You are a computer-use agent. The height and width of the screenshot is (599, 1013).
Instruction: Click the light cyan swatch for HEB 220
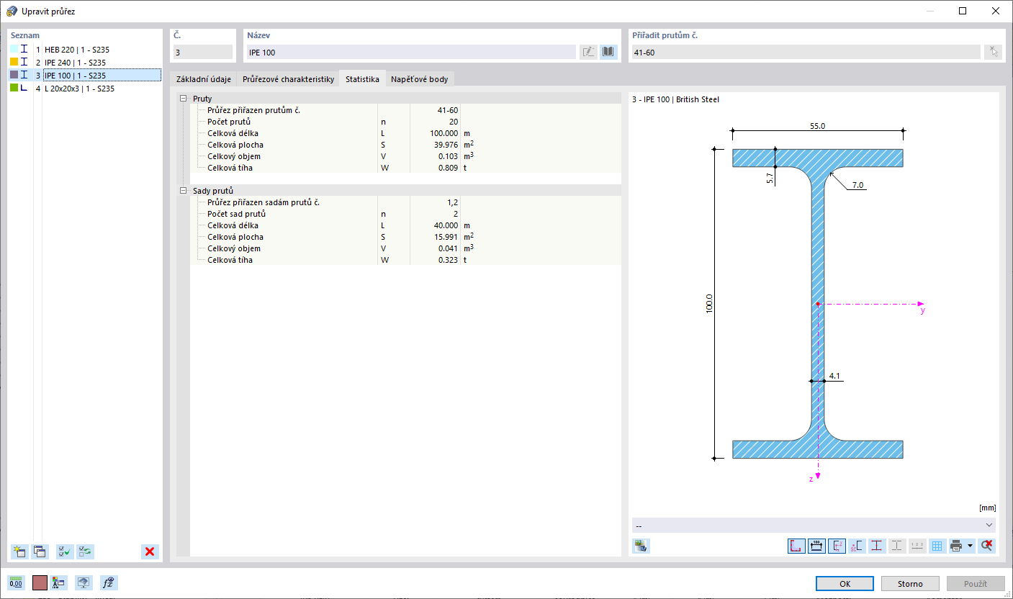(x=14, y=50)
